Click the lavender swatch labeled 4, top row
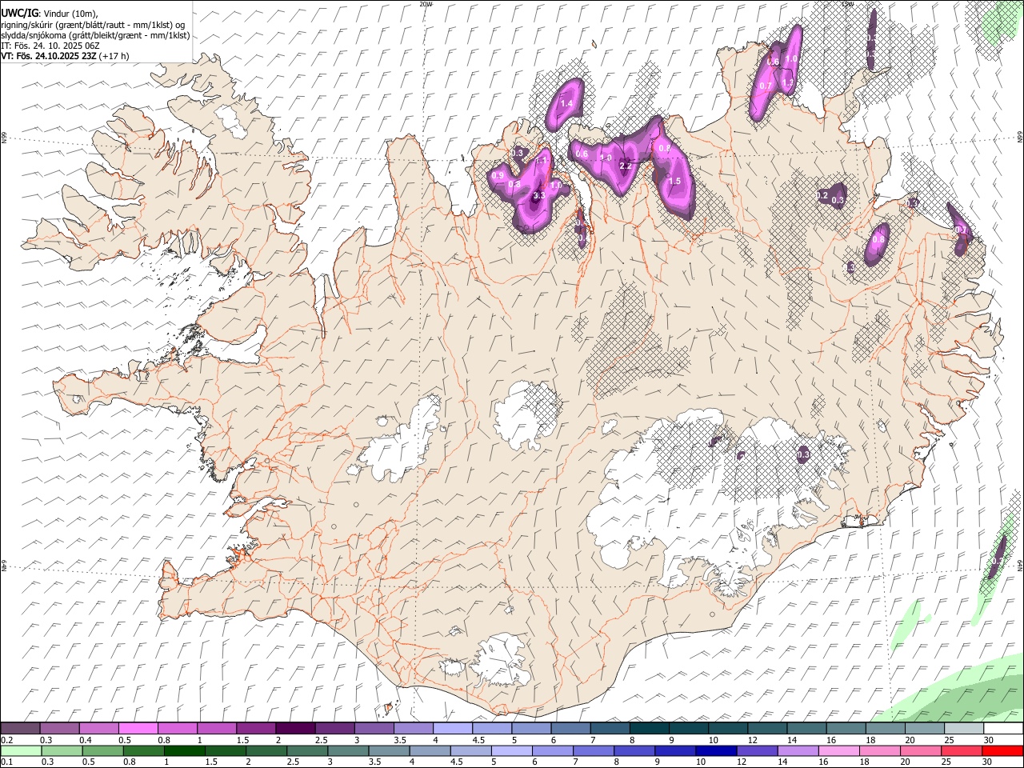 coord(453,729)
